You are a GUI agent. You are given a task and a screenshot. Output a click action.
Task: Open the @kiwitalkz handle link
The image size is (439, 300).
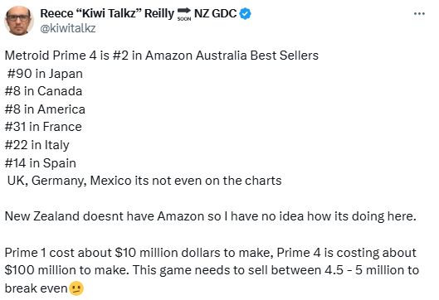point(68,28)
